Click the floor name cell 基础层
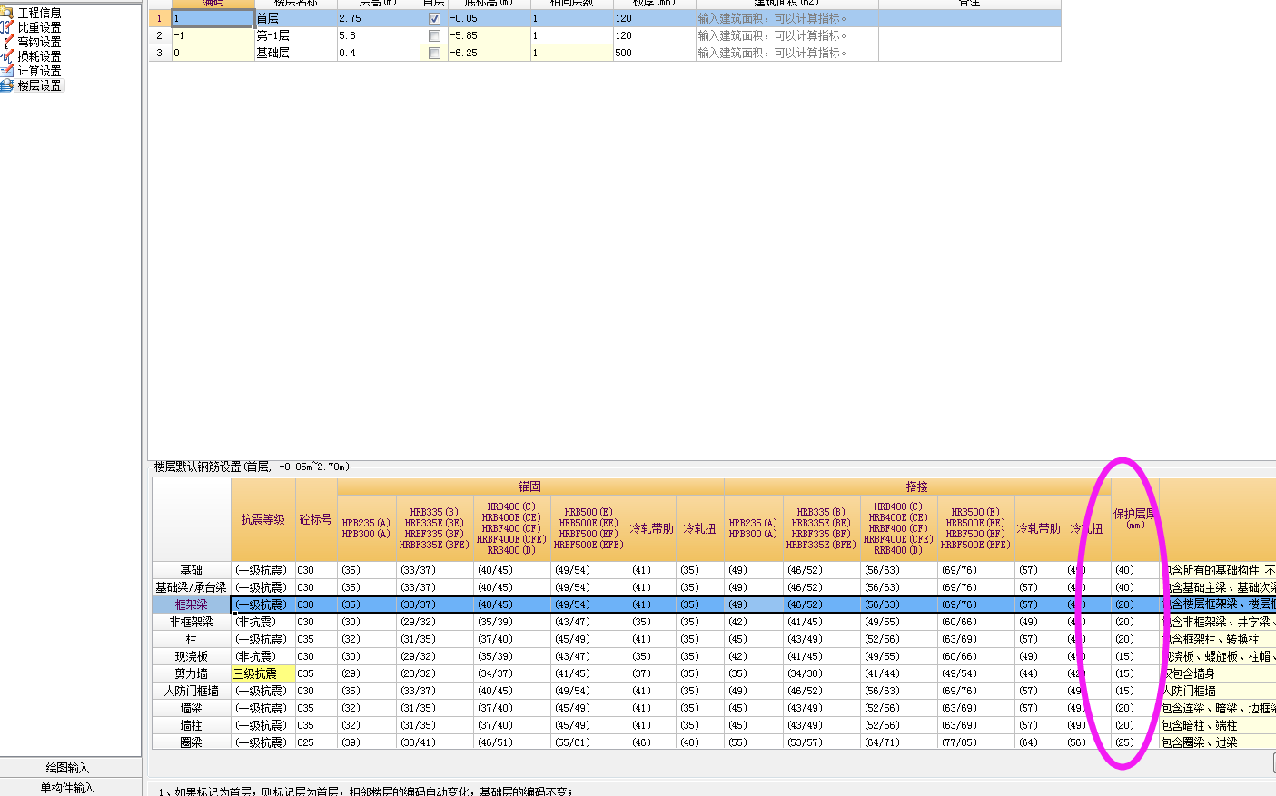The image size is (1276, 796). [295, 53]
